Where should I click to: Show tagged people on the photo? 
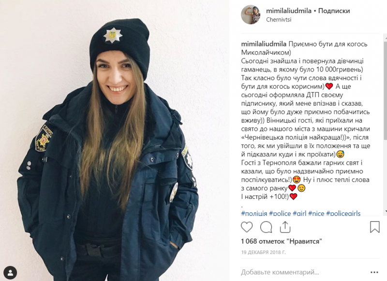point(10,273)
